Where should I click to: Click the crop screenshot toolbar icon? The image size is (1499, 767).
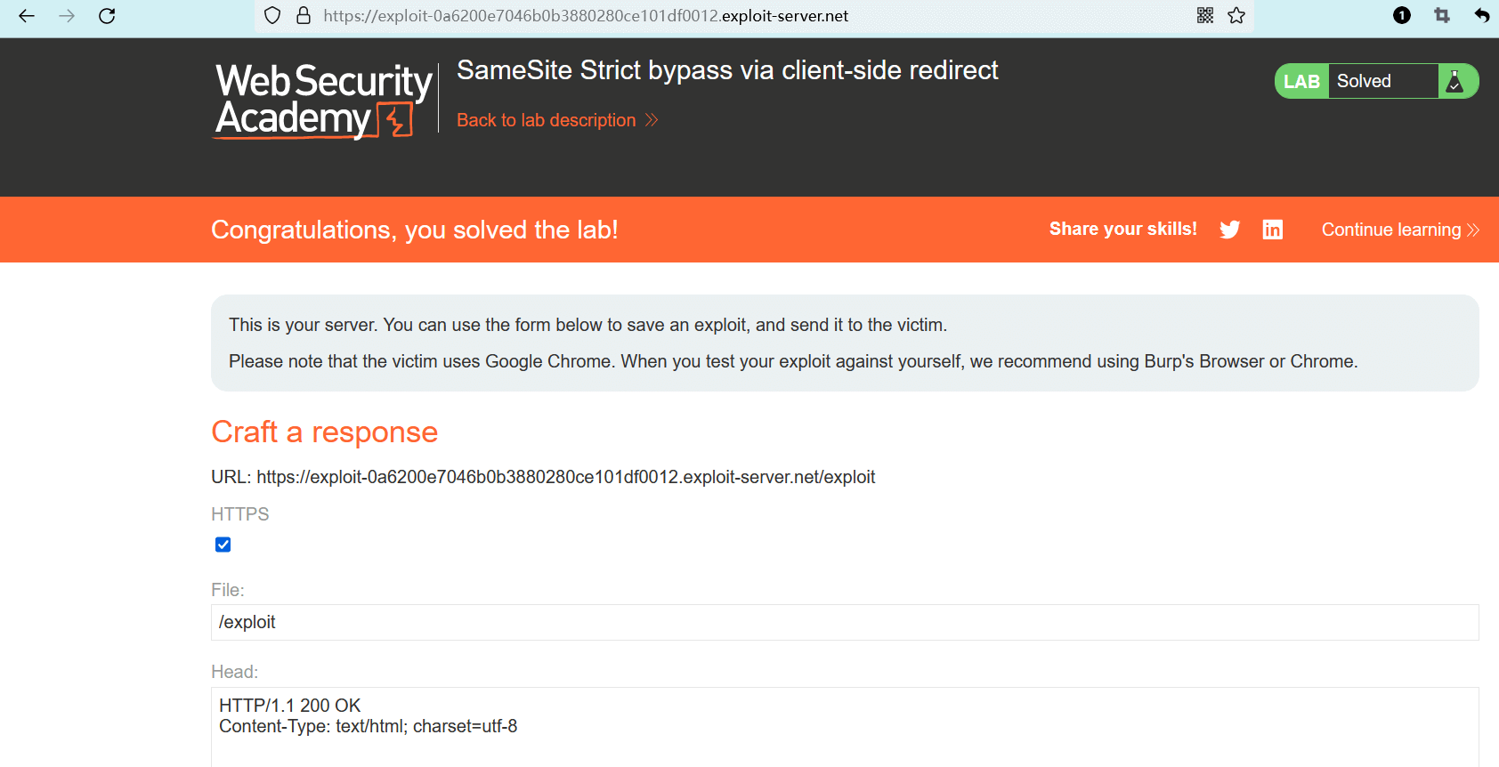(x=1442, y=15)
